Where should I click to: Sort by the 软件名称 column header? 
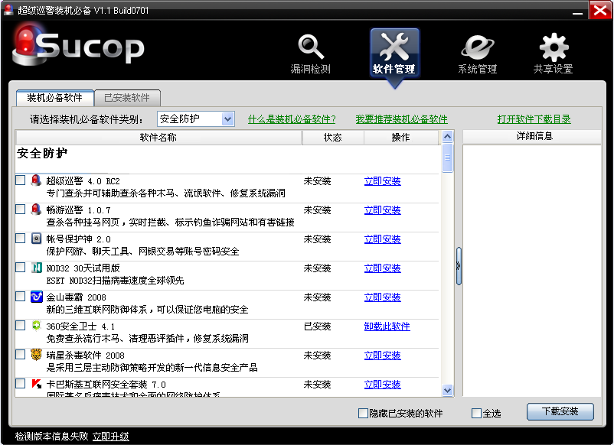[x=158, y=138]
